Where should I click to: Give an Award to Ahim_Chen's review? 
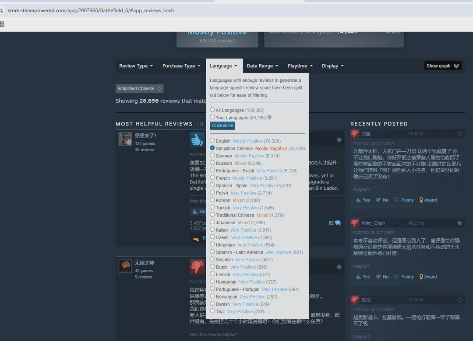coord(428,277)
